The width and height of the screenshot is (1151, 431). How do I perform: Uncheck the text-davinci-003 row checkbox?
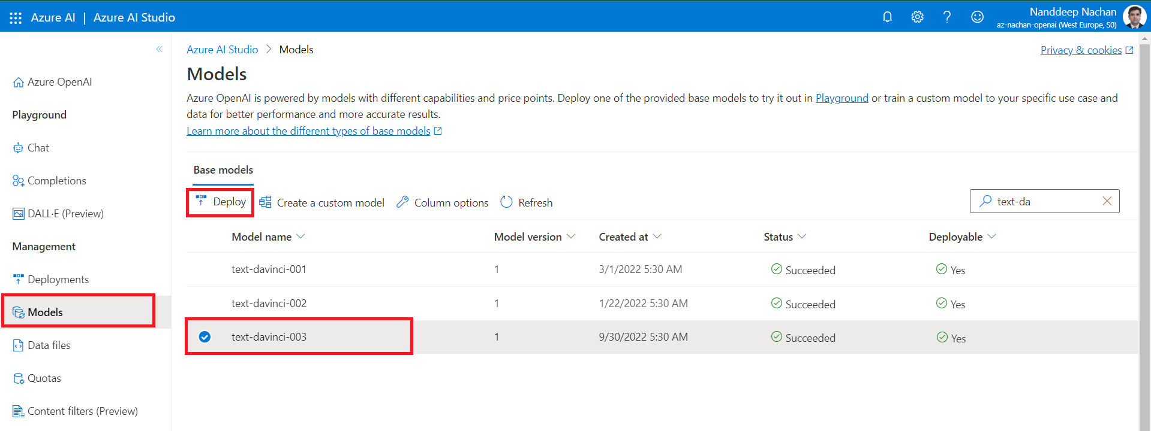pyautogui.click(x=205, y=337)
